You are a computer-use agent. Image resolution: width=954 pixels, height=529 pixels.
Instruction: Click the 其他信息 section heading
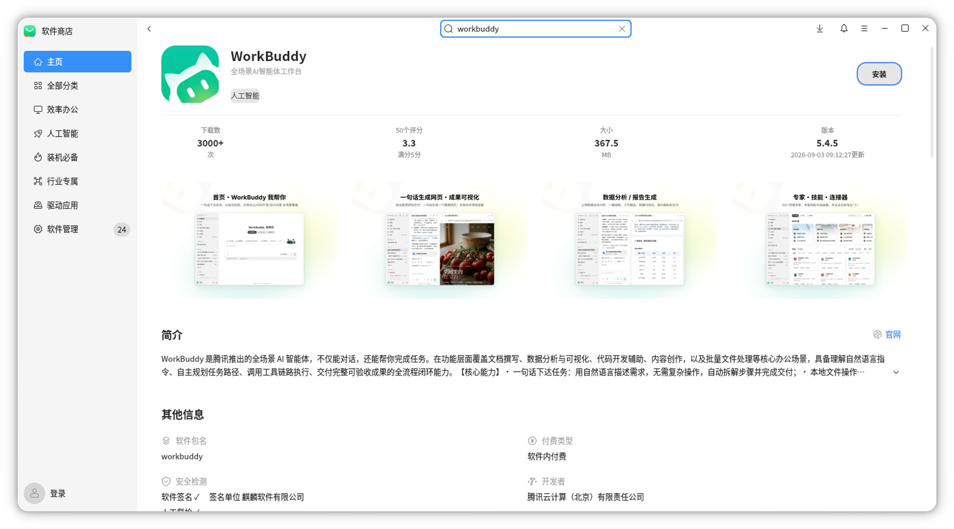pos(182,414)
